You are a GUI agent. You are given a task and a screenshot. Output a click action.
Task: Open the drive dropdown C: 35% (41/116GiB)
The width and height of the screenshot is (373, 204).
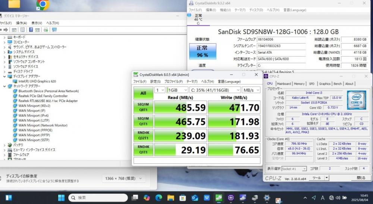tap(215, 90)
